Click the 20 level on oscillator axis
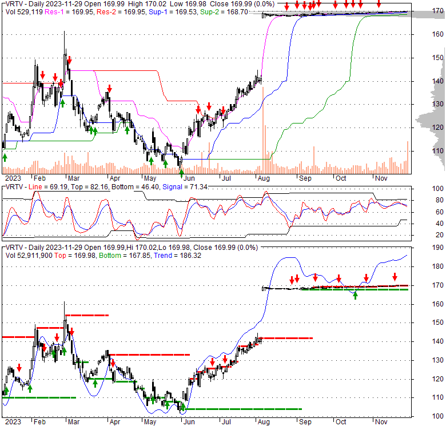 440,235
